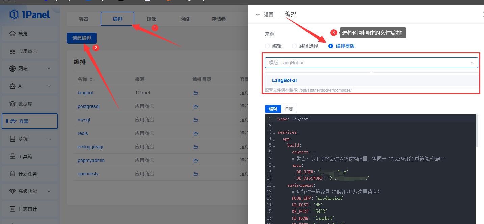
Task: Click the 数据库 layers icon
Action: click(12, 104)
